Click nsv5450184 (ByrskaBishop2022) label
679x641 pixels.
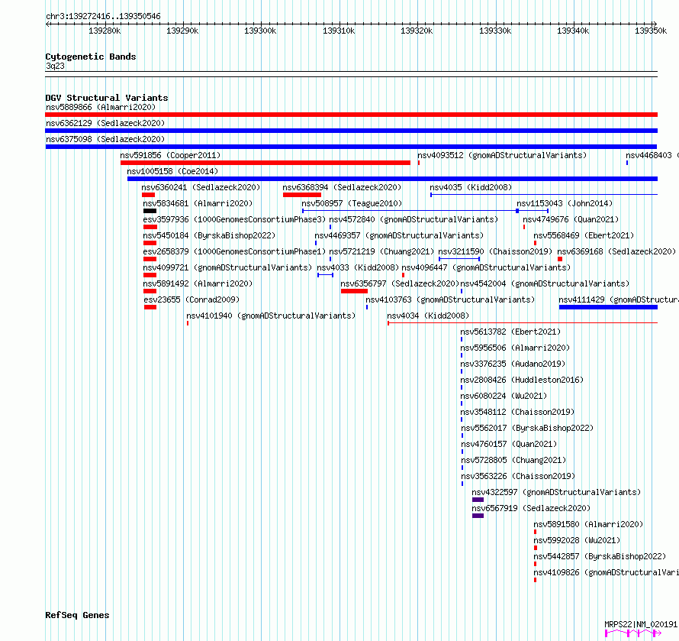[x=209, y=235]
